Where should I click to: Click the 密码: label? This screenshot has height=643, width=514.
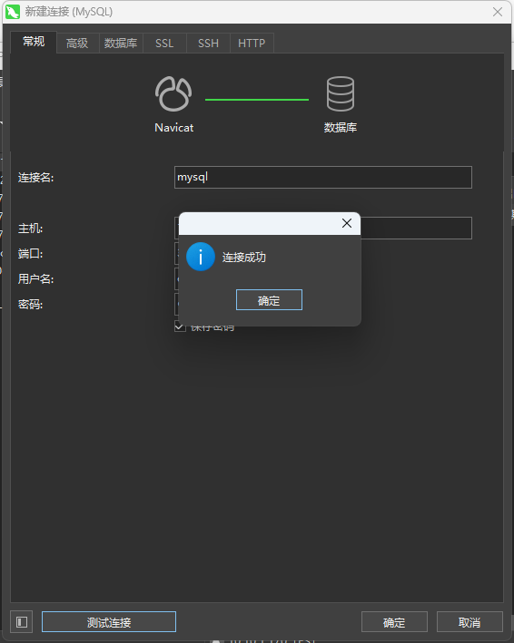(x=30, y=305)
